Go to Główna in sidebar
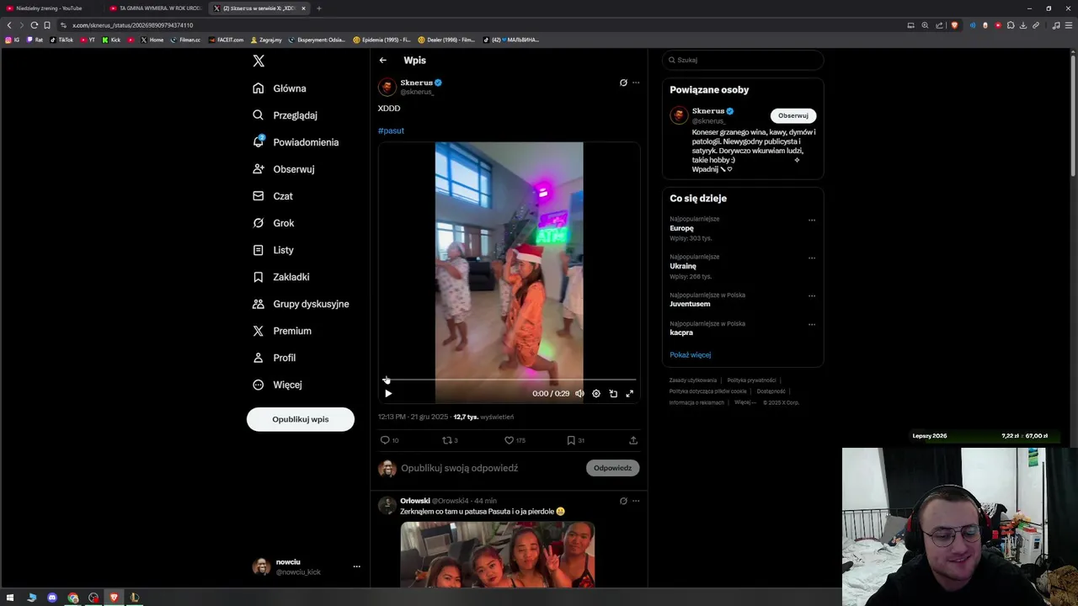This screenshot has height=606, width=1078. pos(279,88)
